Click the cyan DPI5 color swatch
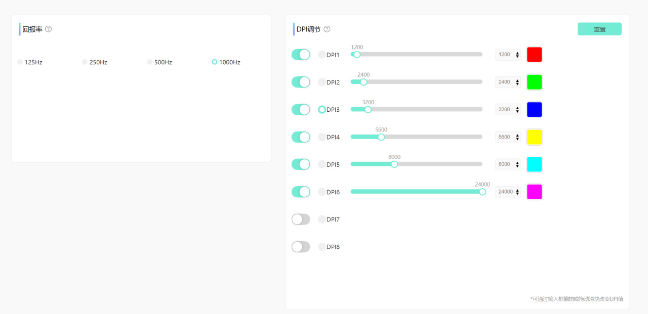Image resolution: width=648 pixels, height=314 pixels. tap(535, 164)
